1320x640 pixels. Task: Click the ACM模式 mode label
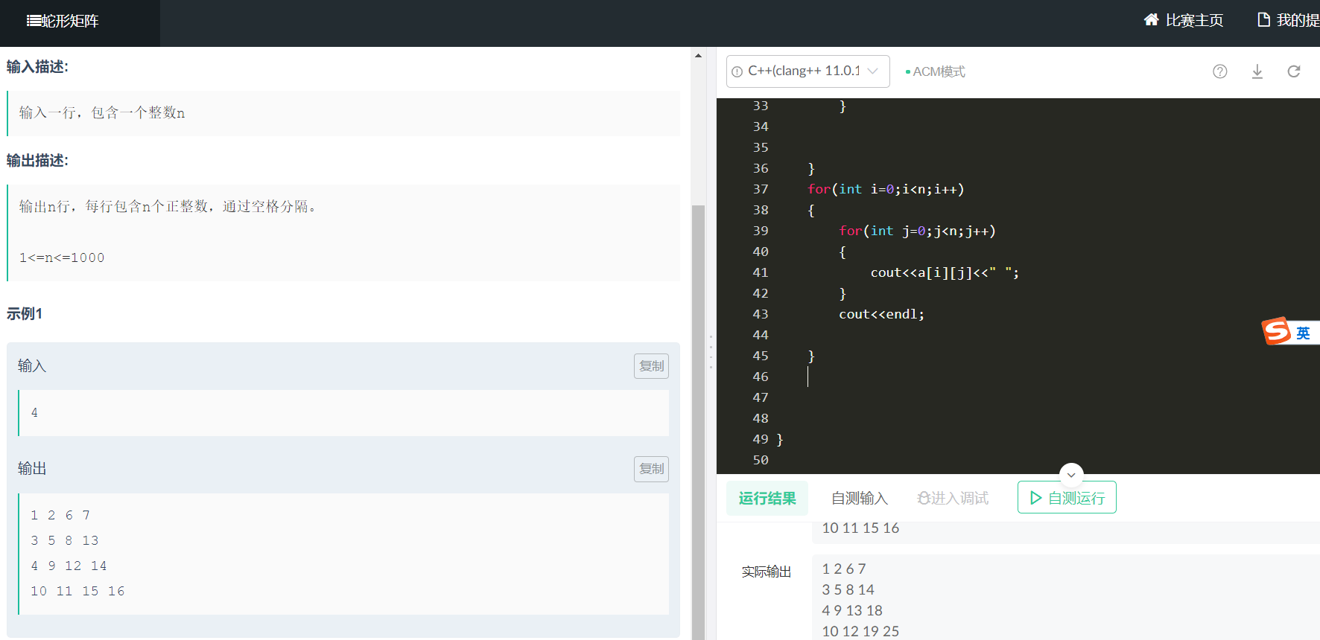tap(936, 71)
